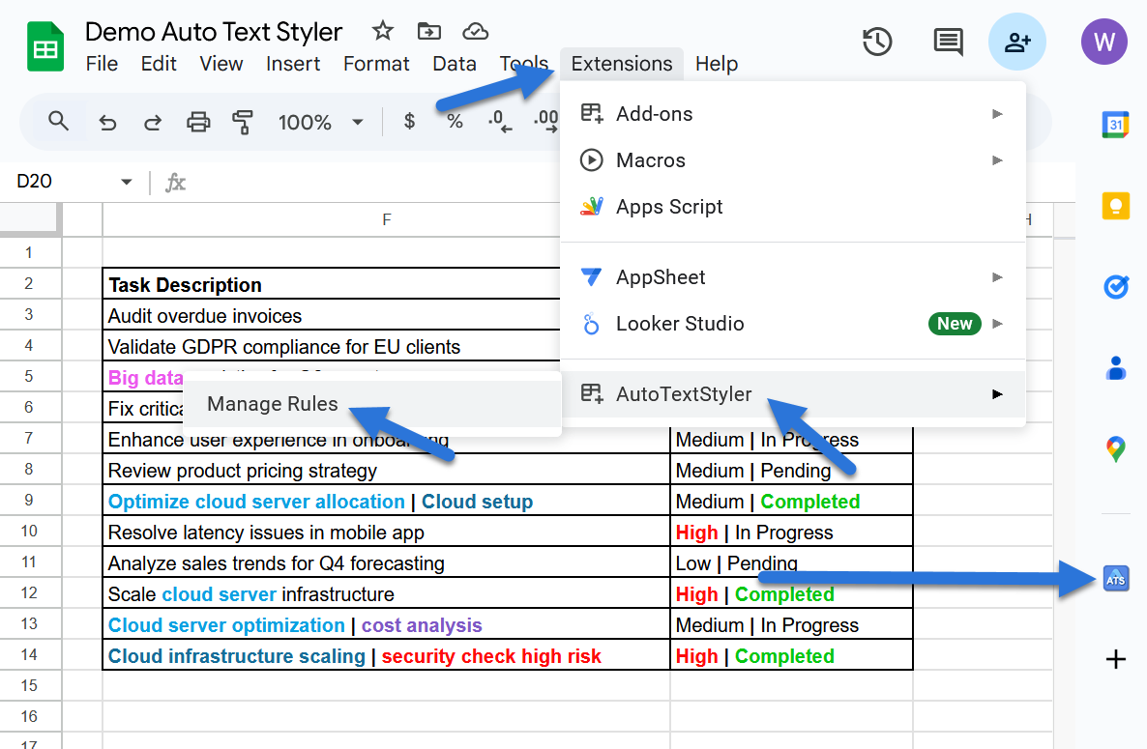Open the name box dropdown arrow
1147x749 pixels.
point(126,182)
